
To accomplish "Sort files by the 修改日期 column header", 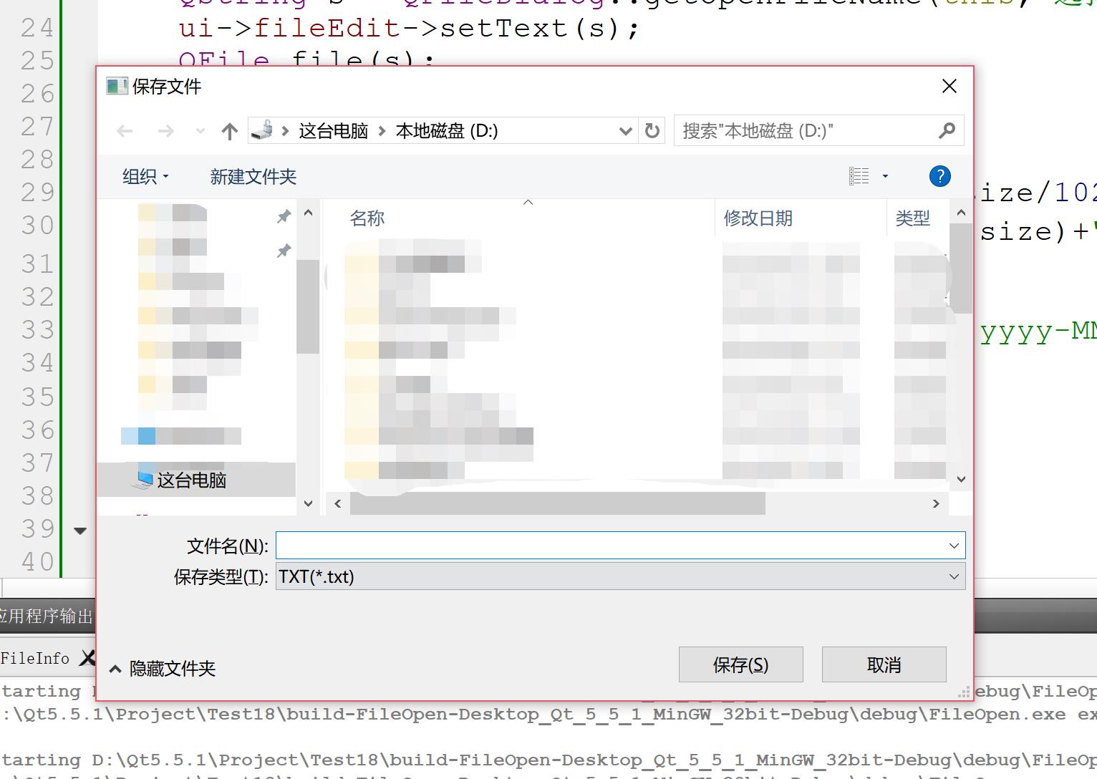I will pos(758,218).
